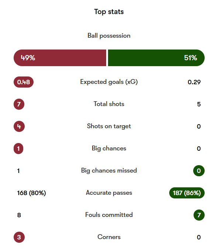Click the red 7 total shots badge
Screen dimensions: 212x252
[19, 104]
